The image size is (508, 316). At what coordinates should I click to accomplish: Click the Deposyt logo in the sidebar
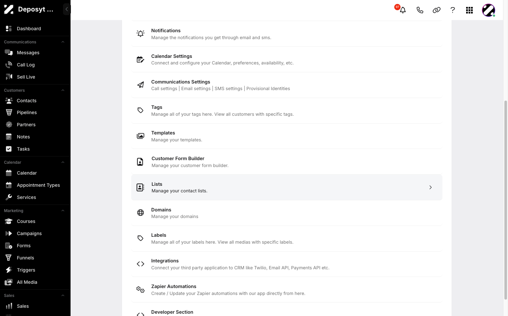coord(9,9)
